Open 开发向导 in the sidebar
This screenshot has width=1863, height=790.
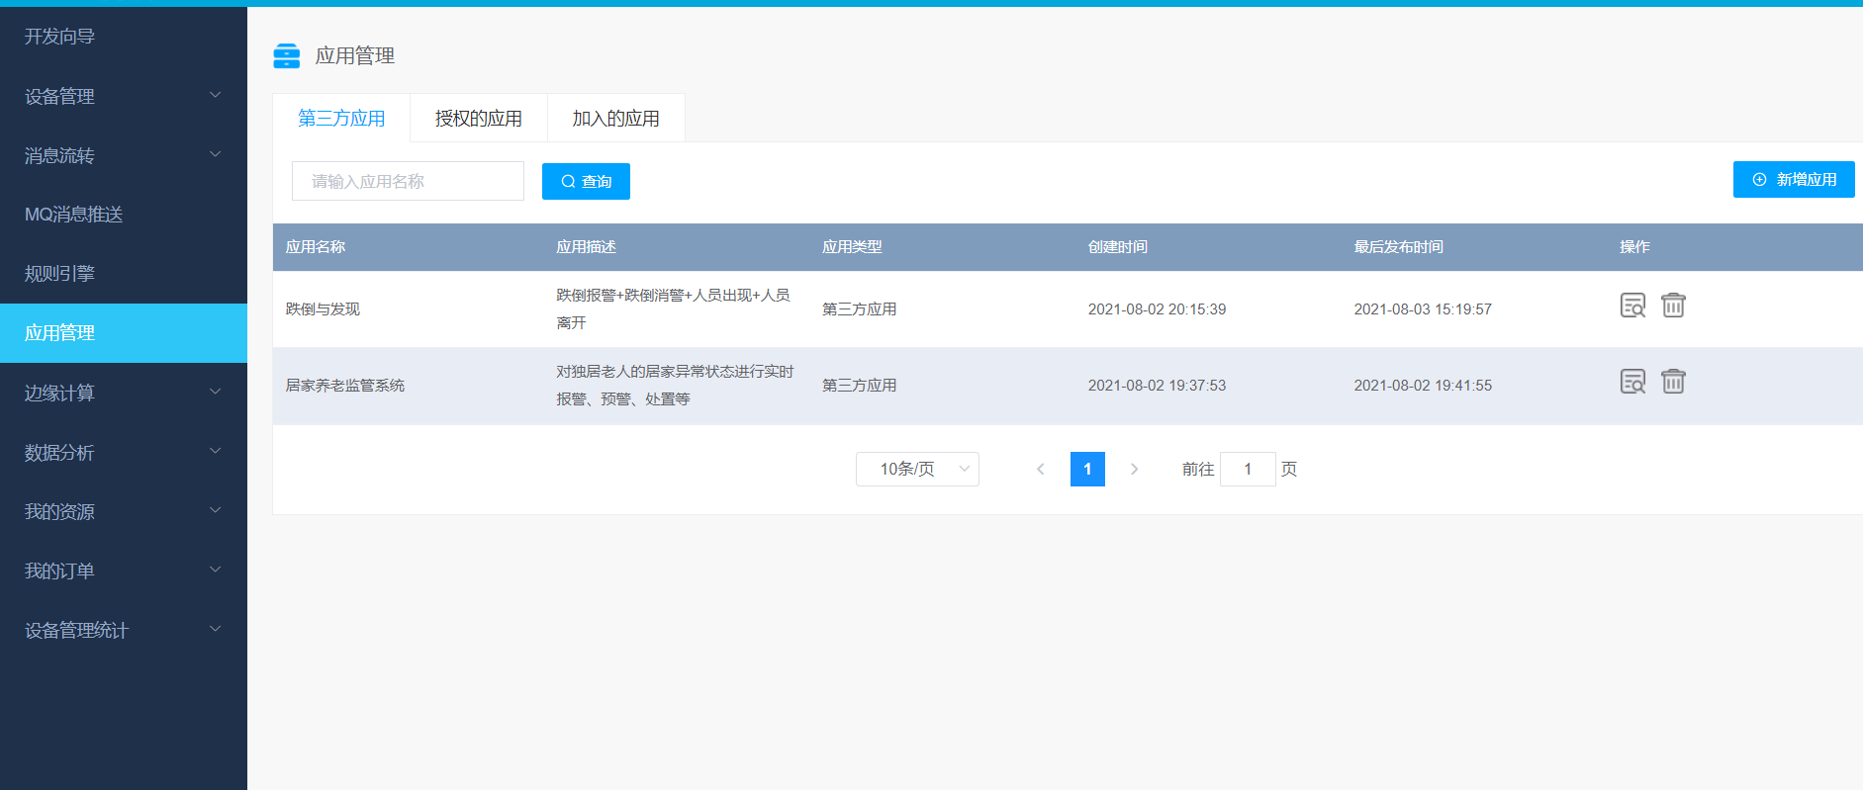(124, 37)
